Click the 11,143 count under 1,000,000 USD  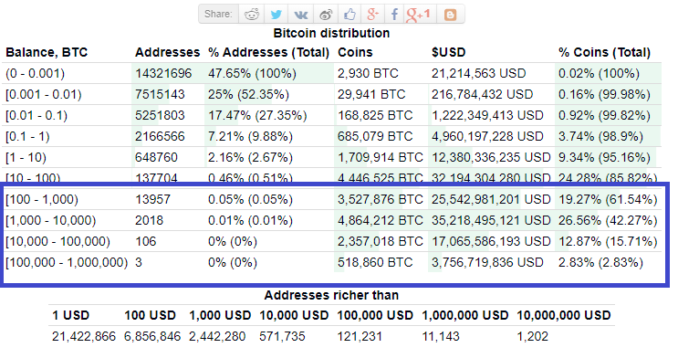click(441, 337)
